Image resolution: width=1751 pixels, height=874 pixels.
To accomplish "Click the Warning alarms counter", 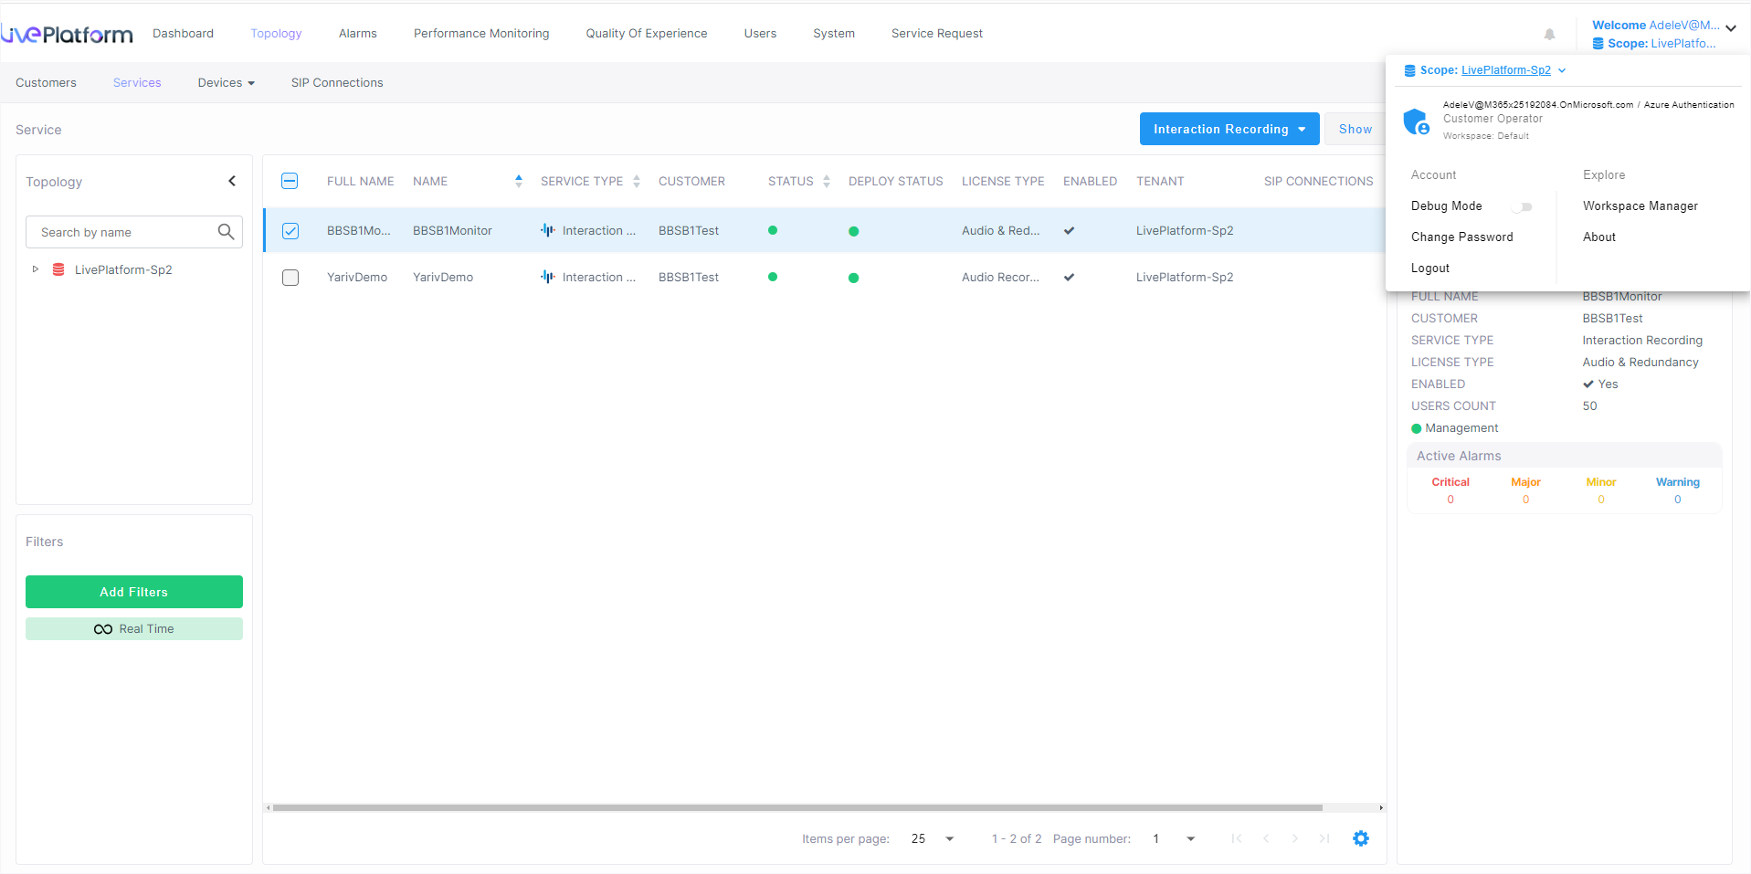I will click(1678, 490).
